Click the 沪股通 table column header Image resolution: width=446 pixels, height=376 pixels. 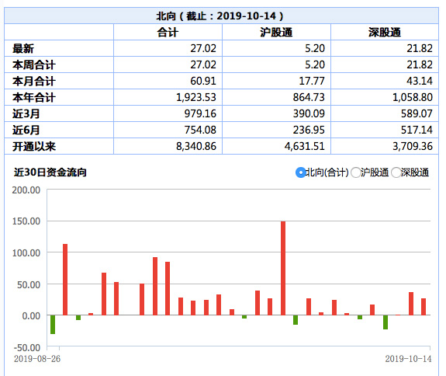click(x=276, y=32)
